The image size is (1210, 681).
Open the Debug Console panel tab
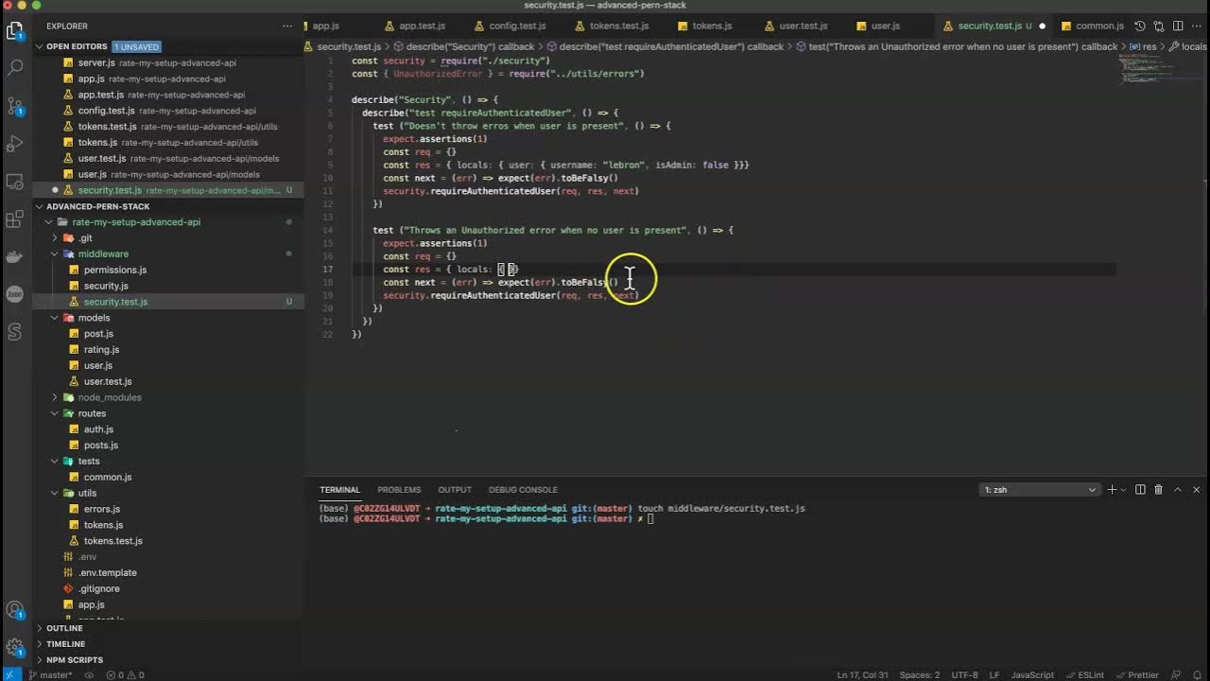[523, 490]
